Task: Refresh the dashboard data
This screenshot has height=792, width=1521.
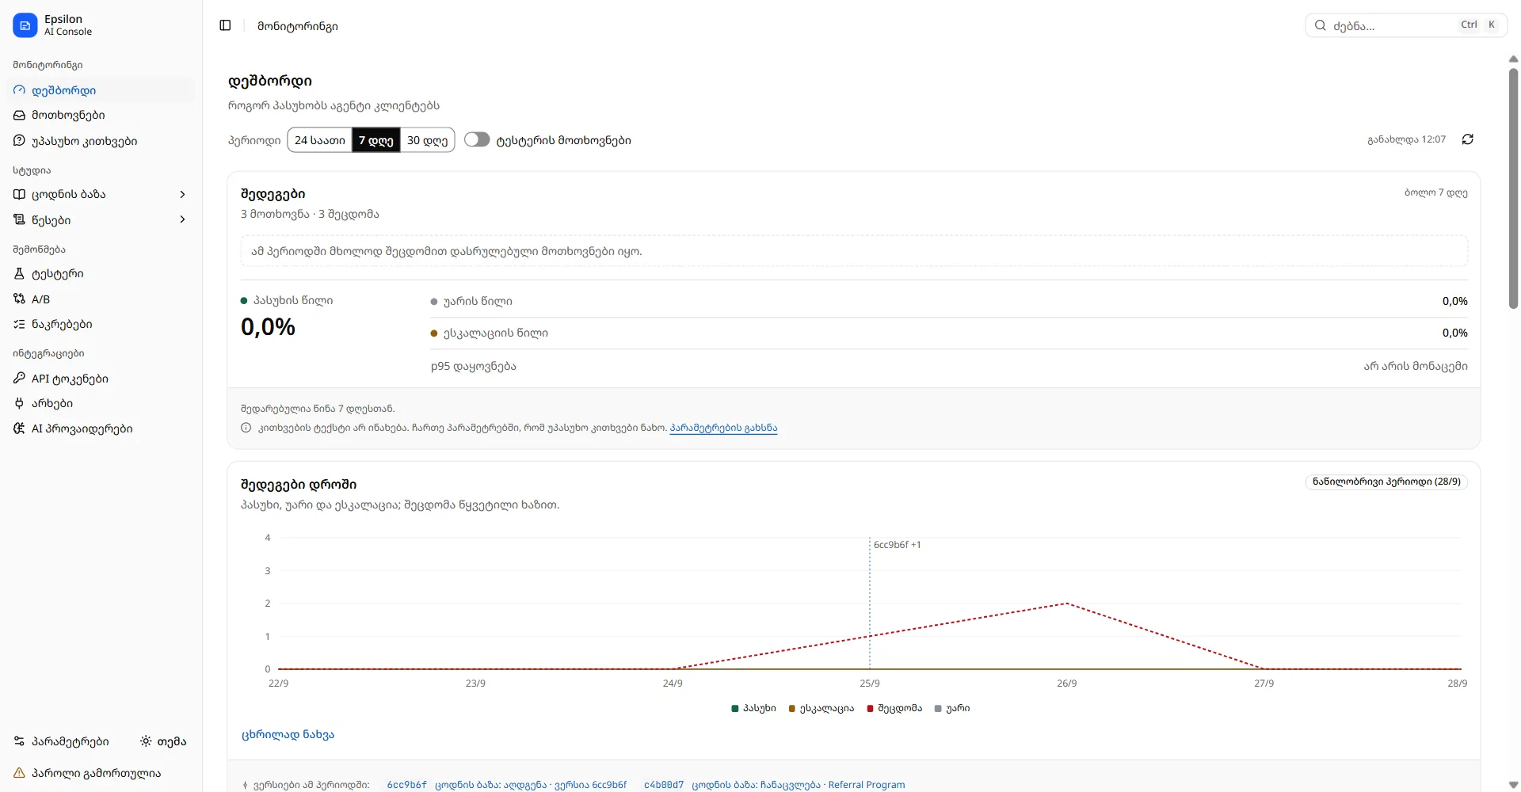Action: click(1468, 139)
